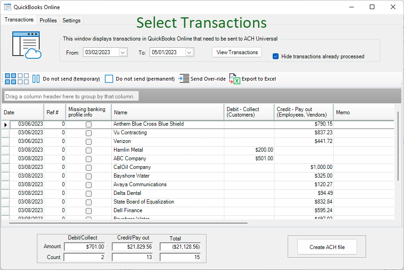
Task: Check missing banking box for Delta Dental
Action: [x=88, y=194]
